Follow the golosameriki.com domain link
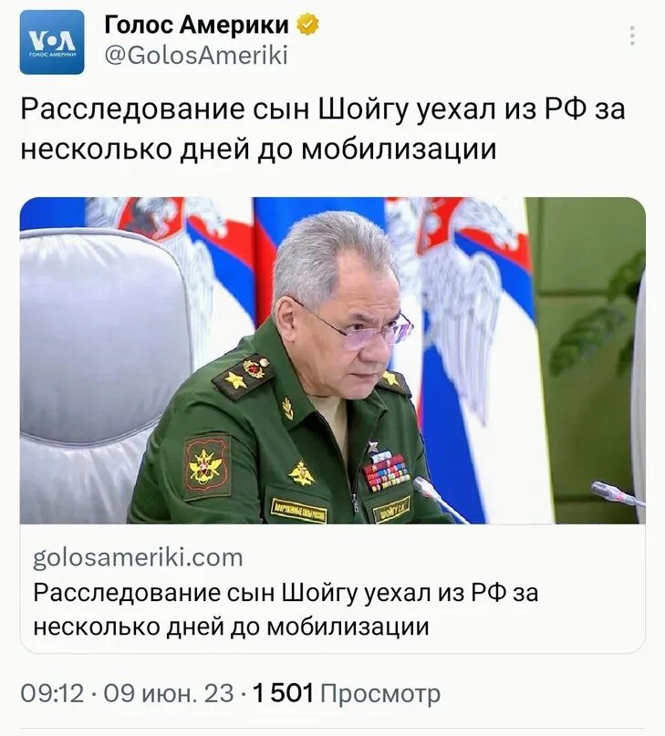 click(138, 557)
